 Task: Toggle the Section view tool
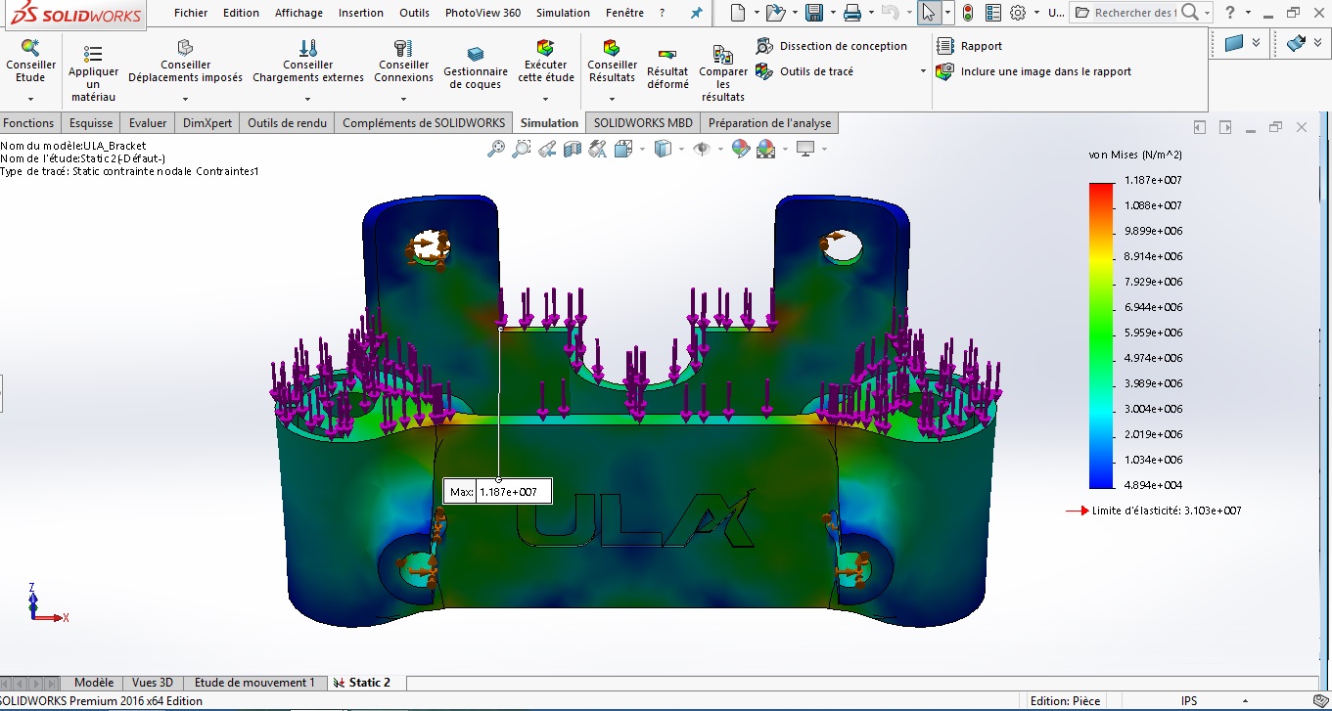point(573,149)
